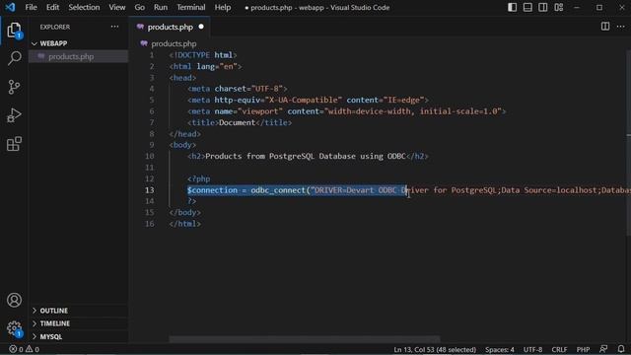
Task: Open the Accounts menu icon
Action: pos(14,300)
